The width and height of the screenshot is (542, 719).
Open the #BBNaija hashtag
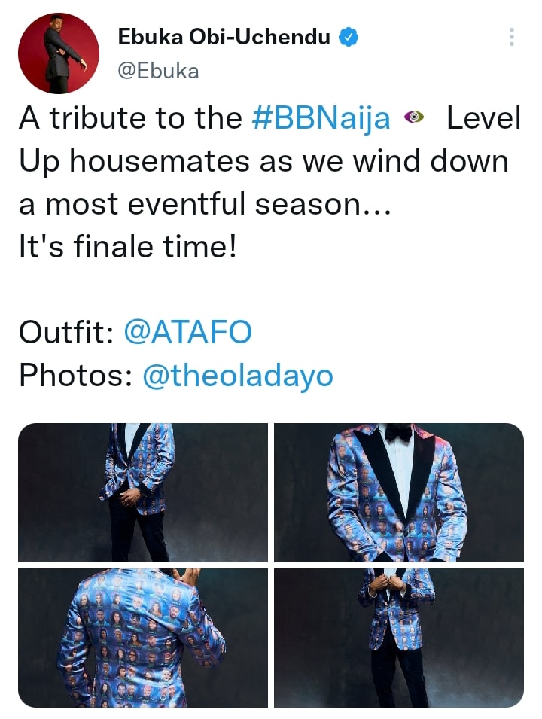(320, 119)
